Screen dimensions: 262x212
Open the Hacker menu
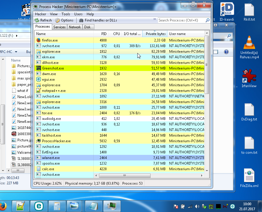pyautogui.click(x=41, y=14)
